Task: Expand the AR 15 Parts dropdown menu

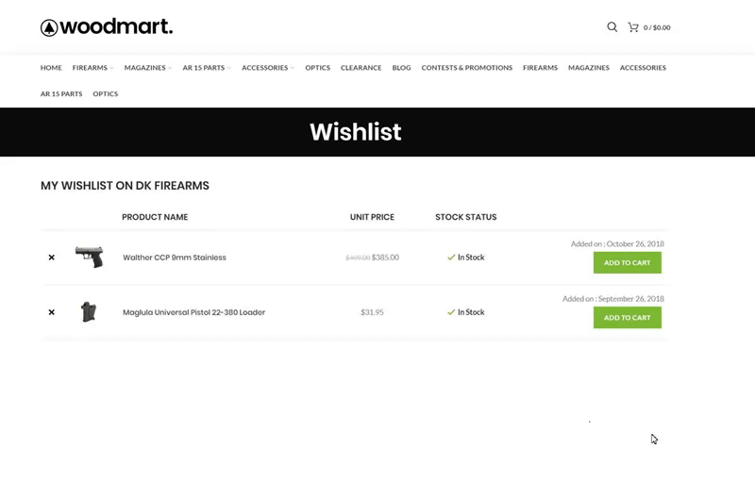Action: pos(207,68)
